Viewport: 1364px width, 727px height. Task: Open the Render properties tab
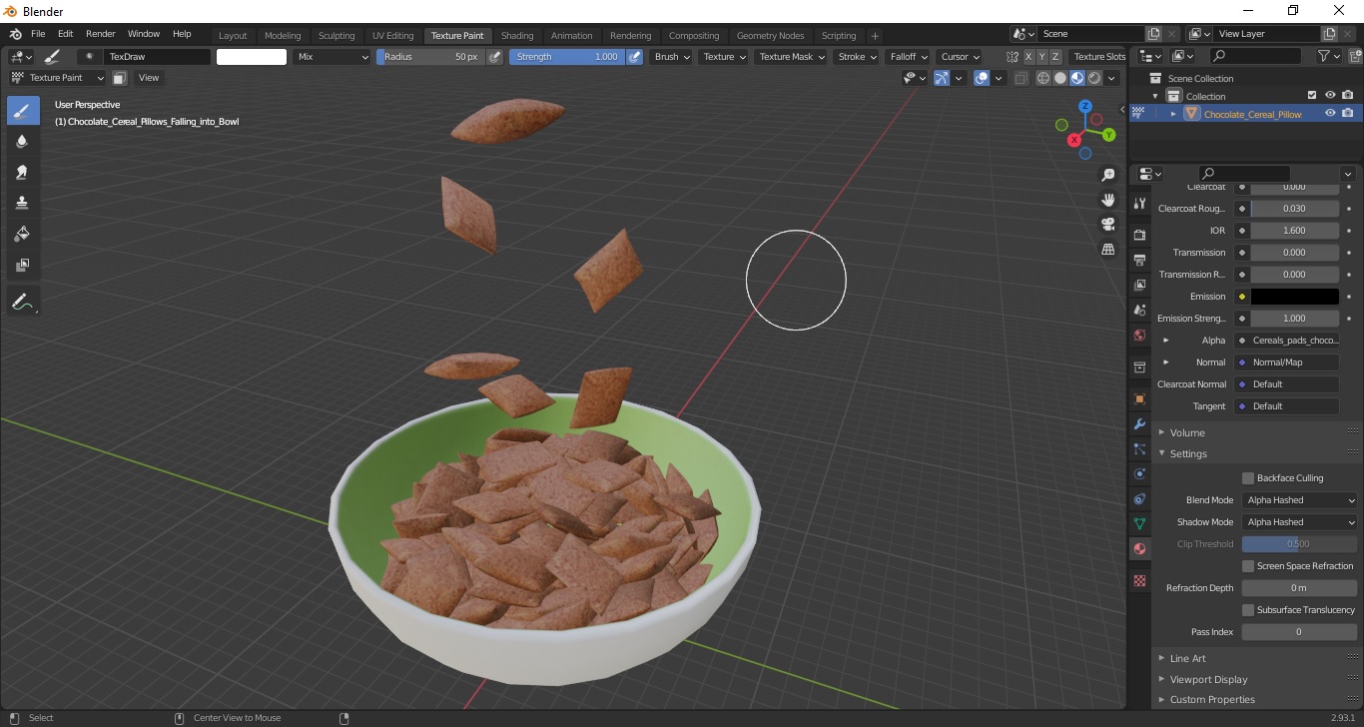1139,235
